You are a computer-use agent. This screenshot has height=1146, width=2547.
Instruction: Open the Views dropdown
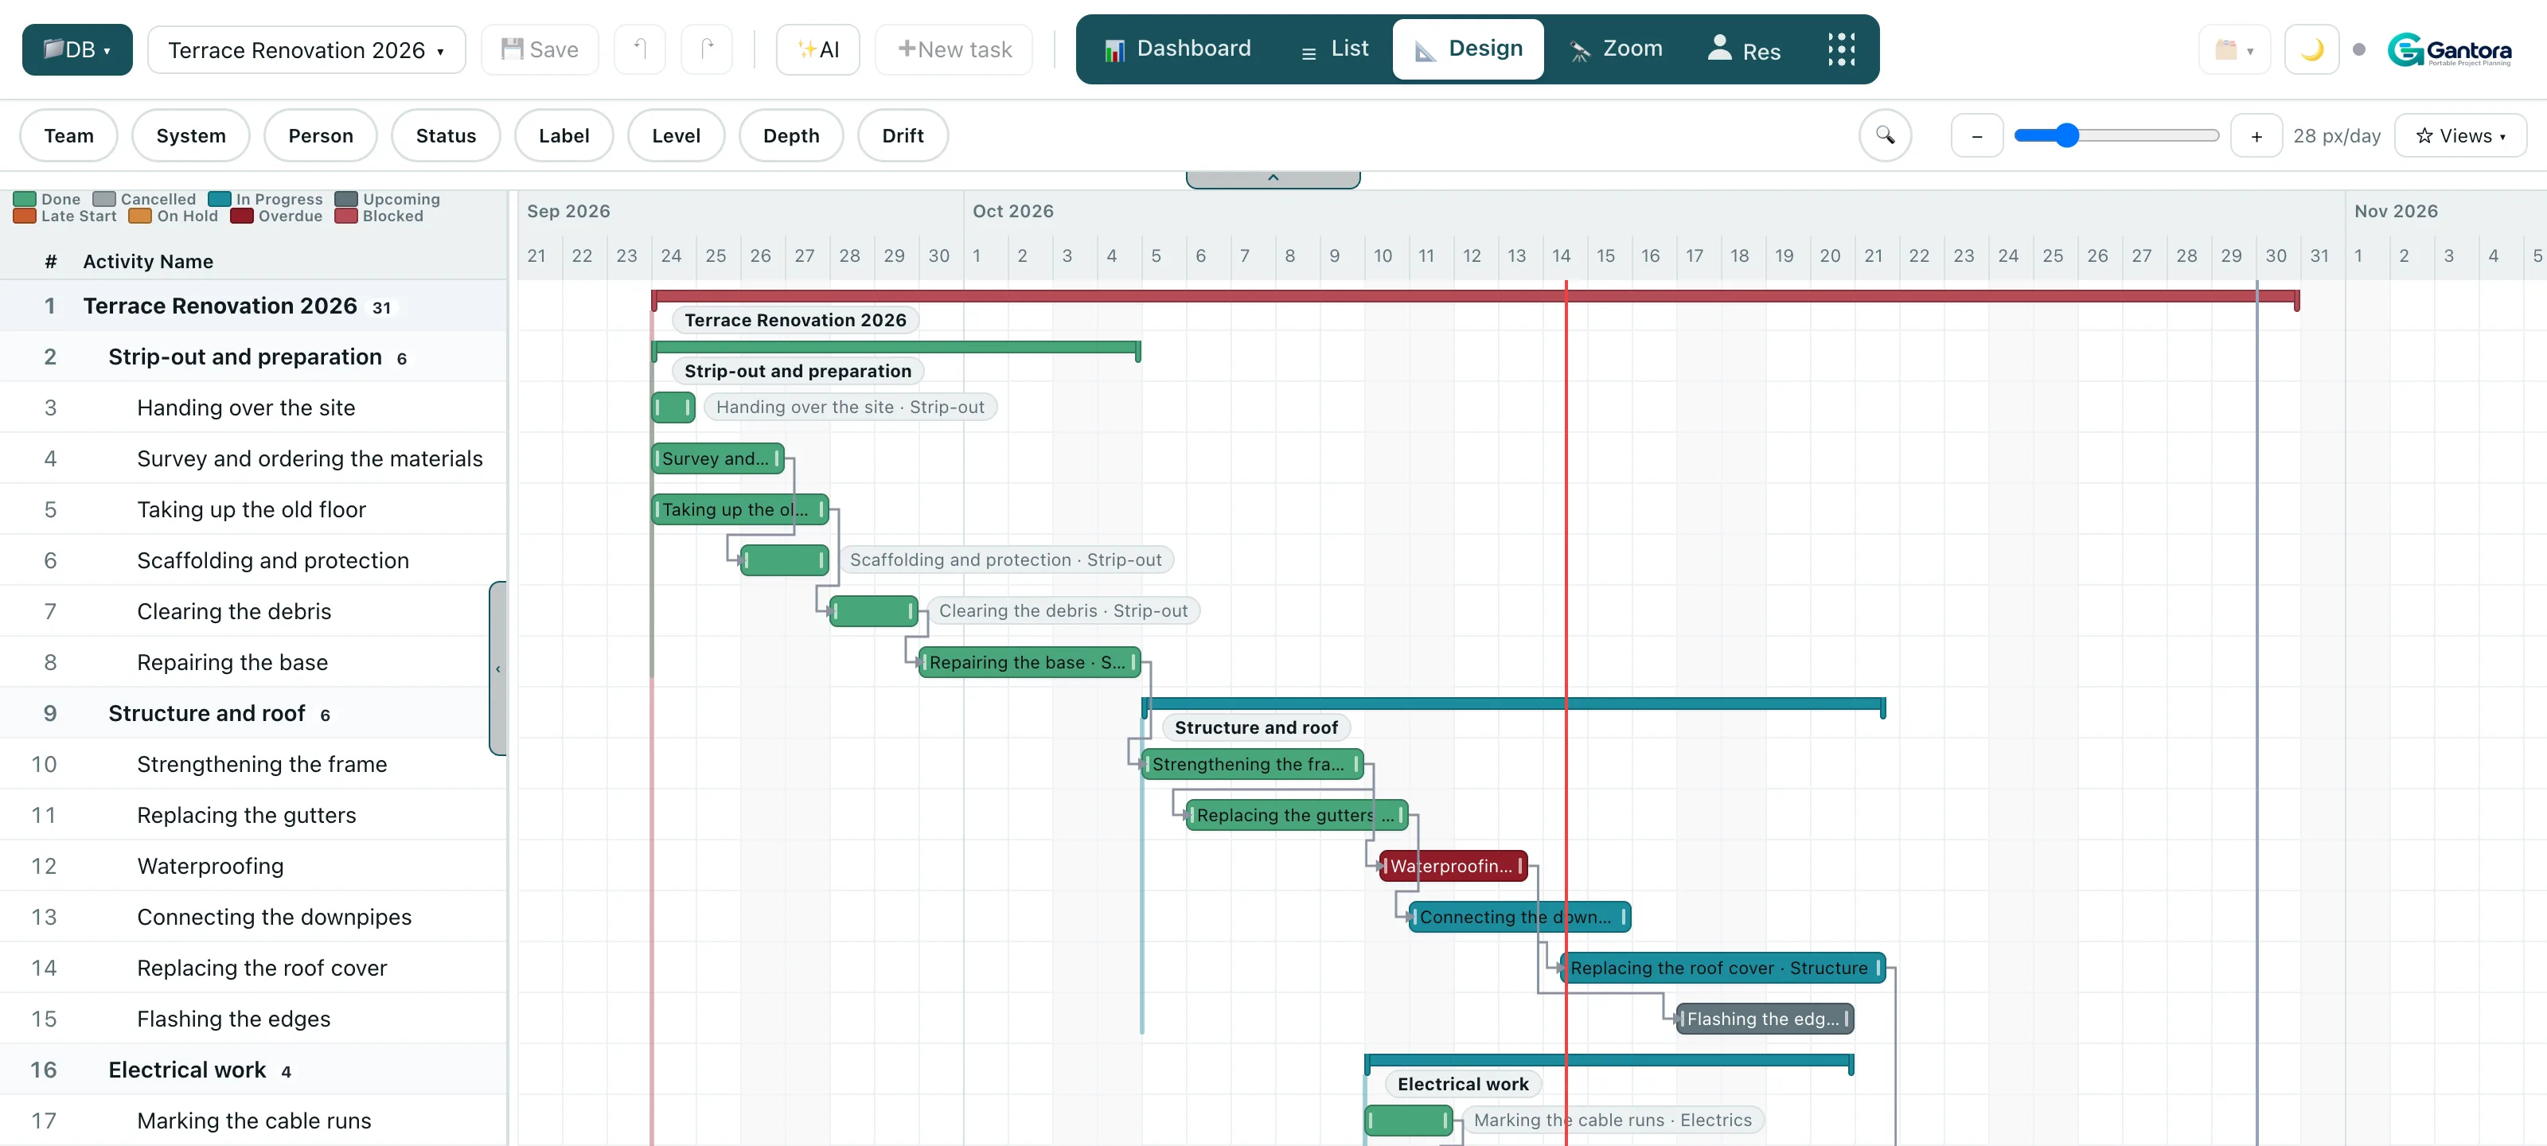click(2461, 135)
